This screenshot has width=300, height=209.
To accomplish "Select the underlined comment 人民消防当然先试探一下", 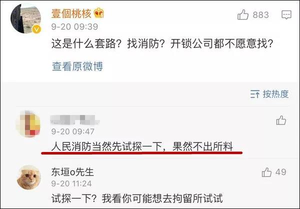I will point(142,146).
